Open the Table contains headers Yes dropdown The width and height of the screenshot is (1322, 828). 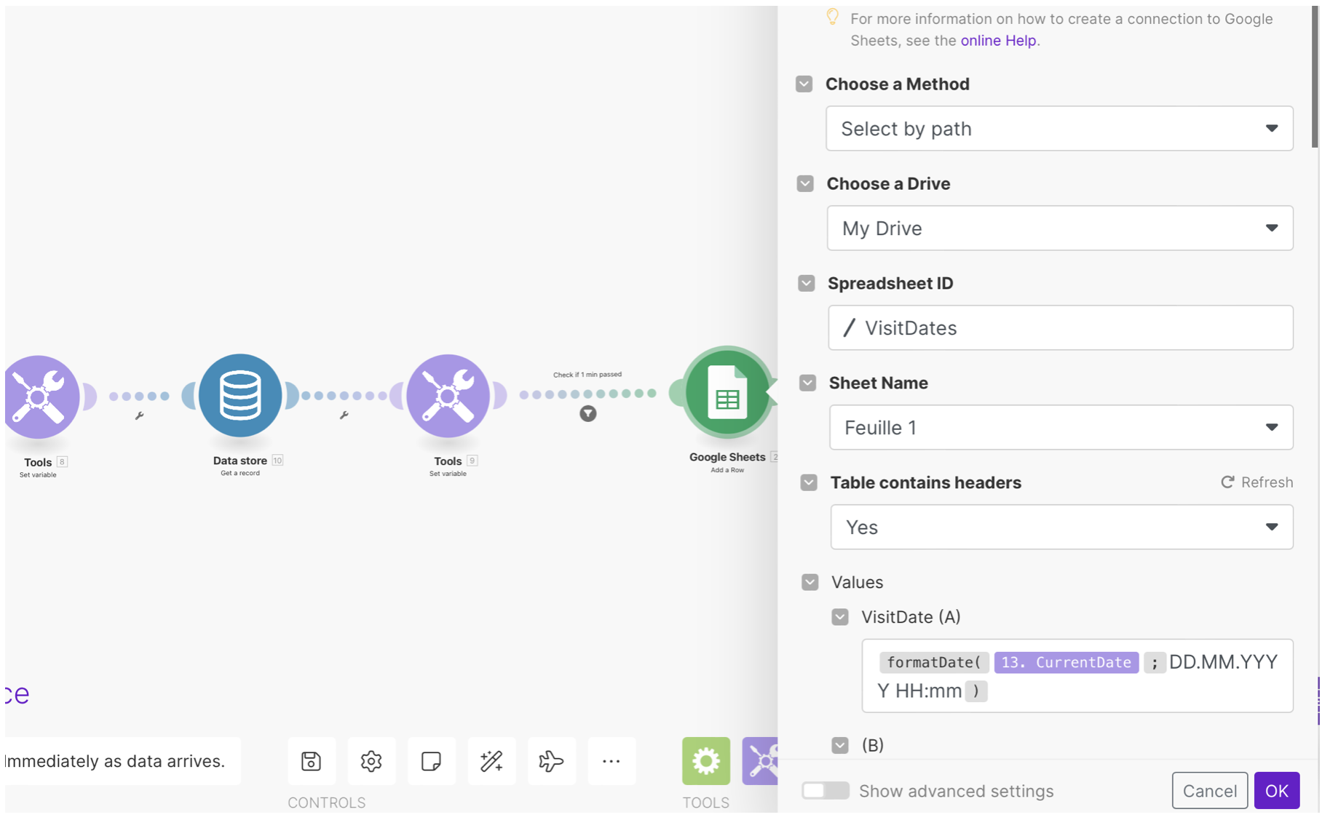(1062, 528)
